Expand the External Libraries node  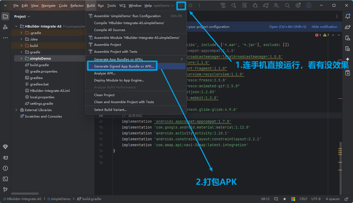[x=16, y=110]
